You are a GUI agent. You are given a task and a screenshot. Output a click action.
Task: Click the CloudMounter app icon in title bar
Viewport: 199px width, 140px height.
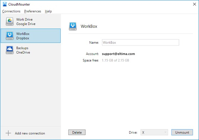pyautogui.click(x=5, y=4)
